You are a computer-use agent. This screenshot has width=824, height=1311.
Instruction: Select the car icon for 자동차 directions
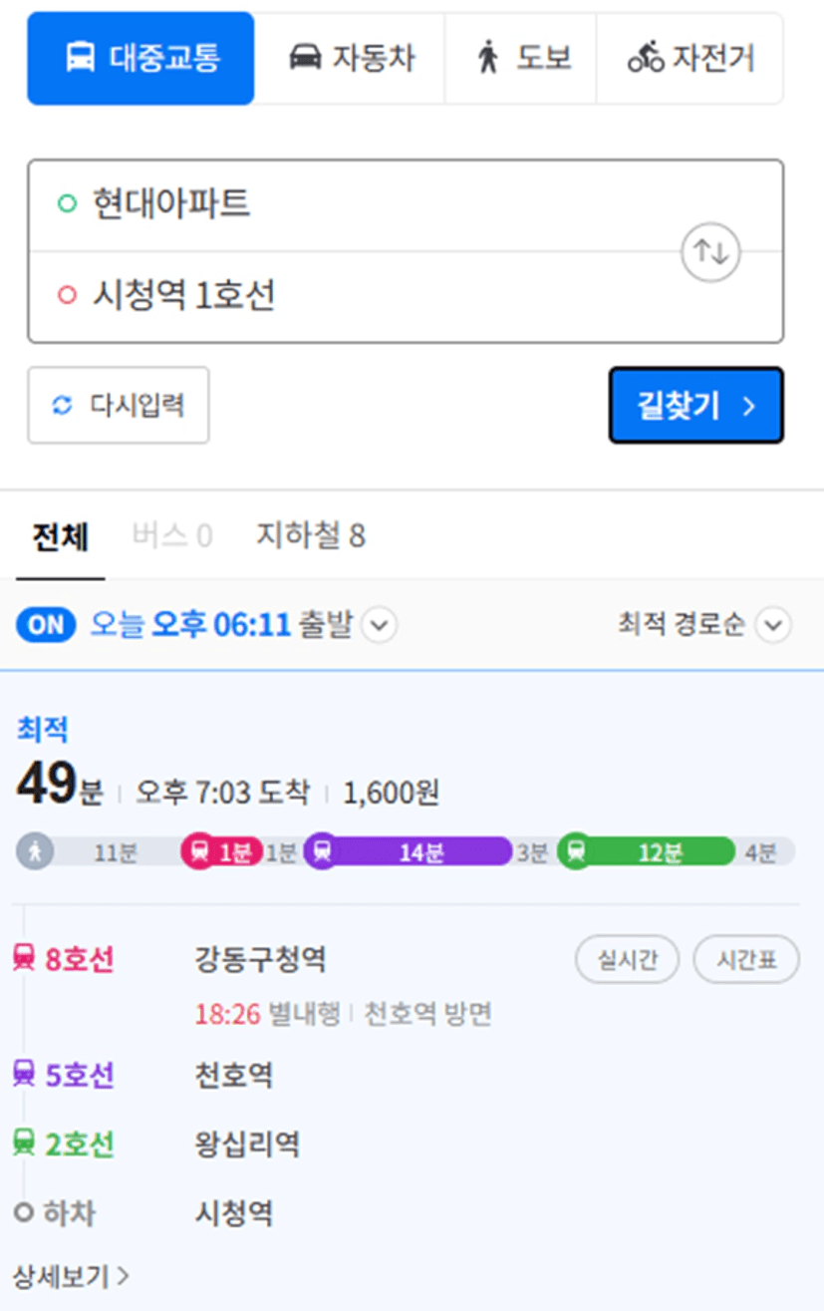tap(305, 58)
